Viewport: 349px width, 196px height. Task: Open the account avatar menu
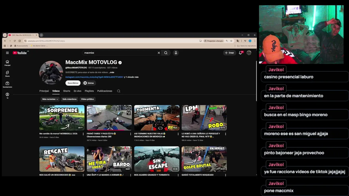point(249,53)
